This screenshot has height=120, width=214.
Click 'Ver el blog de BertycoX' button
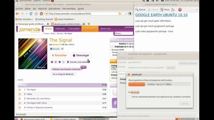pyautogui.click(x=63, y=74)
